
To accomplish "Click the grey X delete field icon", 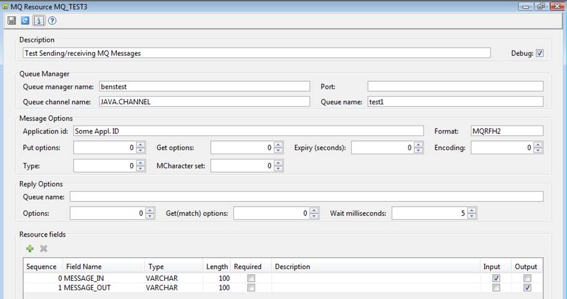I will 44,248.
